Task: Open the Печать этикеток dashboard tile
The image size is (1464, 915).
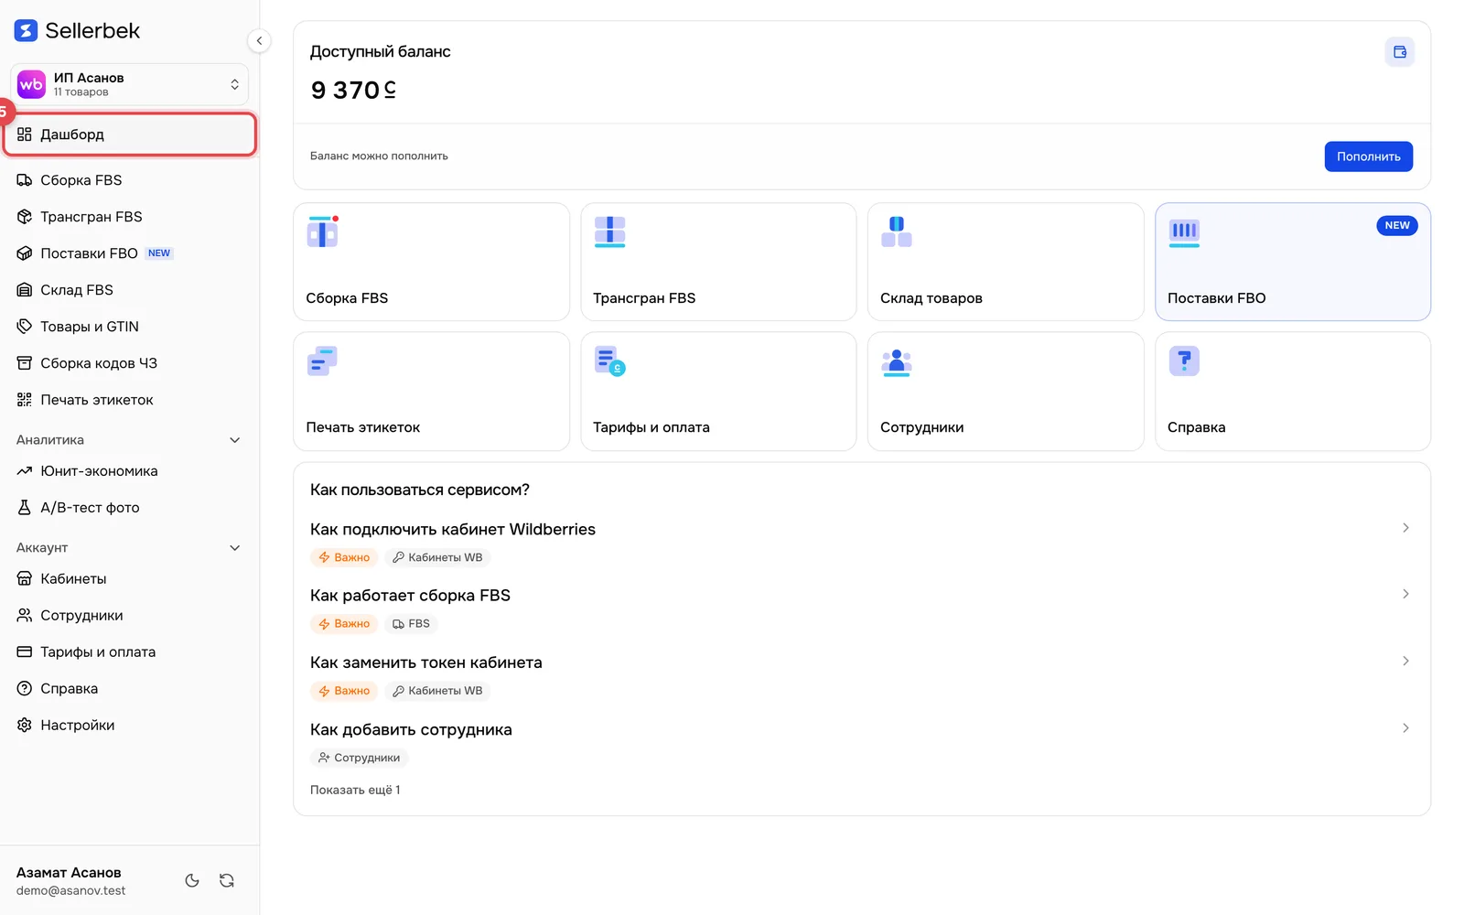Action: [x=431, y=391]
